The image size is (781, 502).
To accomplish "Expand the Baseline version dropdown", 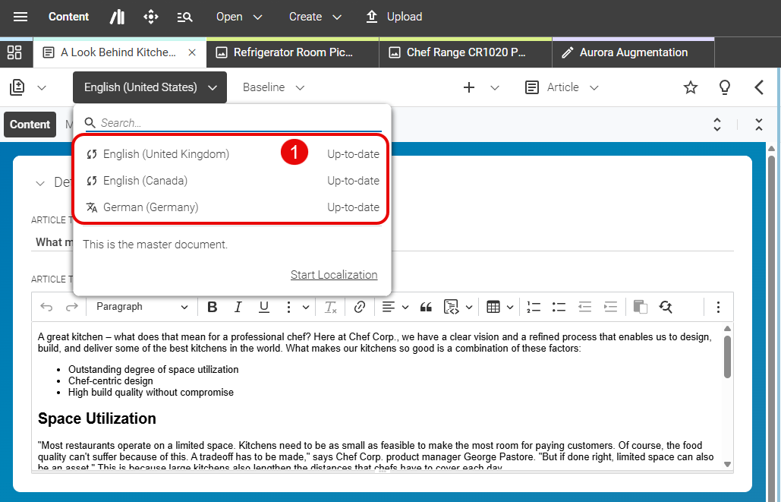I will (x=273, y=87).
